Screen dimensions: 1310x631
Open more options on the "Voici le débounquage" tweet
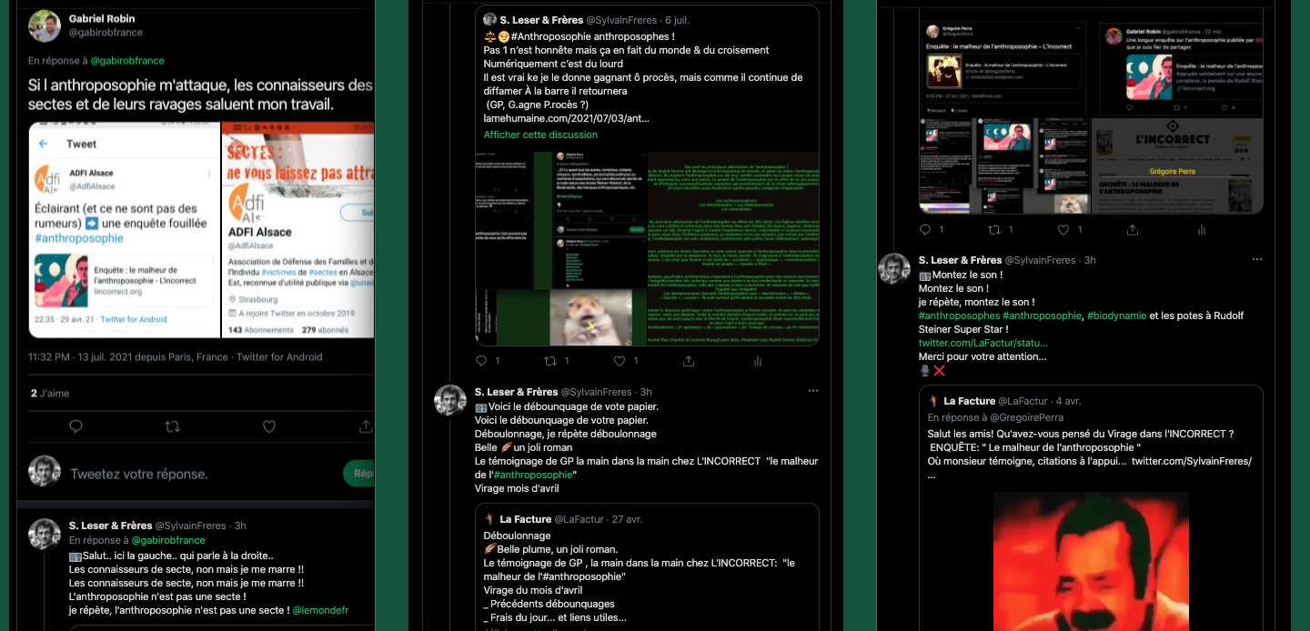[813, 391]
